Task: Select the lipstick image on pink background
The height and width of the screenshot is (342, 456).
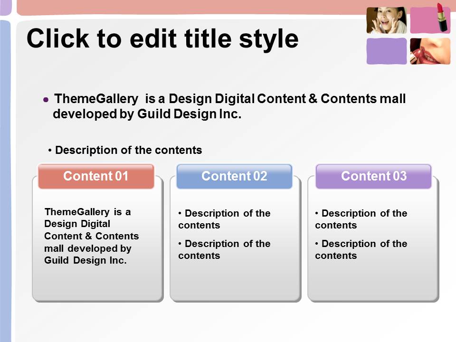Action: (430, 20)
